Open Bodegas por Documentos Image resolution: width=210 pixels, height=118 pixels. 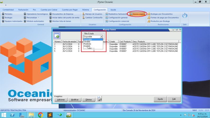pyautogui.click(x=160, y=14)
